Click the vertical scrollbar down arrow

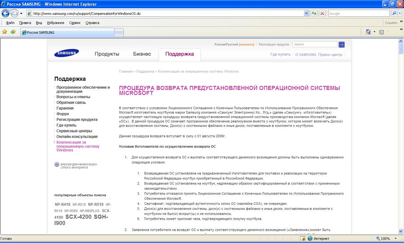401,231
